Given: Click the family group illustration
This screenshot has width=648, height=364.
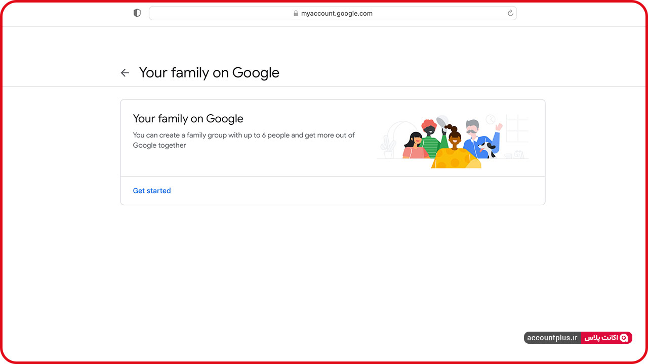Looking at the screenshot, I should pos(453,141).
